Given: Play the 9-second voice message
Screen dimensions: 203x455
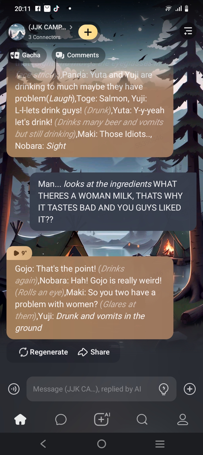Looking at the screenshot, I should tap(19, 253).
